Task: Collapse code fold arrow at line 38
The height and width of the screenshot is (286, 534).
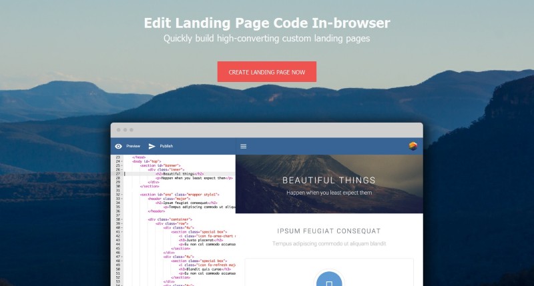Action: 122,220
